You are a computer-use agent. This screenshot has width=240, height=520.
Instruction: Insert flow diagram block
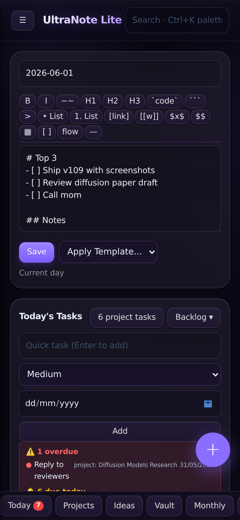(x=70, y=132)
